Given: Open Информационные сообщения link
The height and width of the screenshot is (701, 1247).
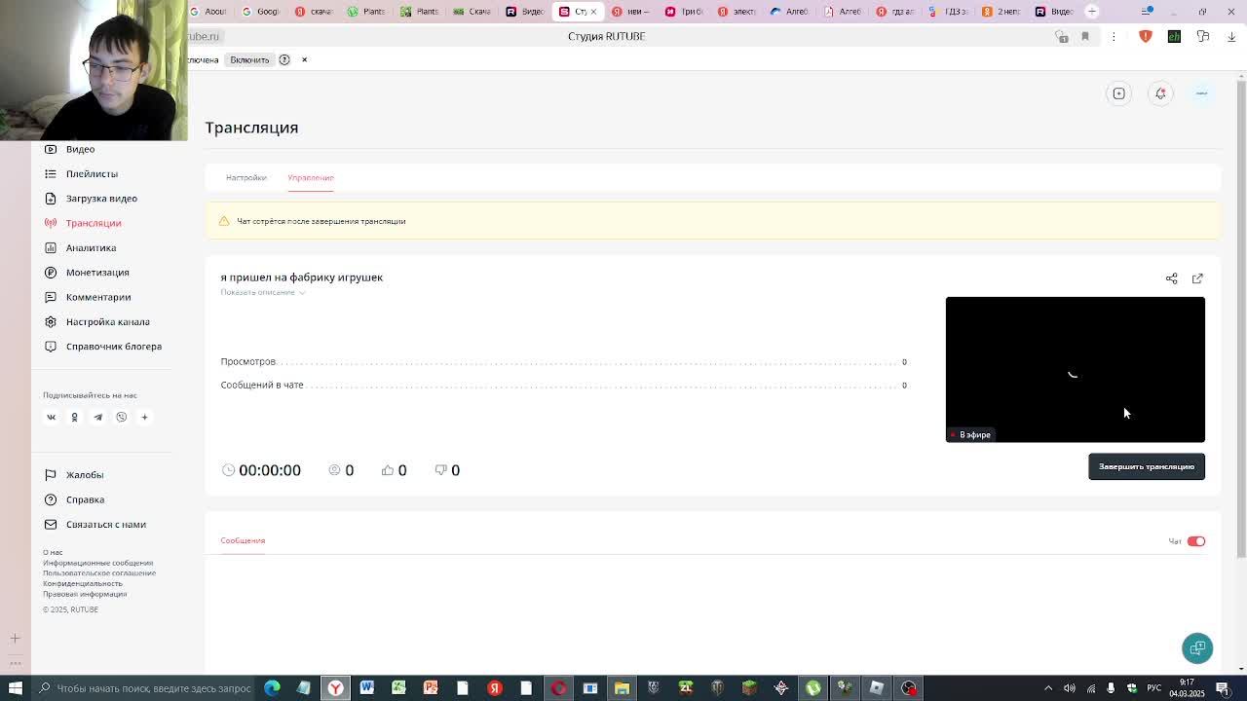Looking at the screenshot, I should pyautogui.click(x=97, y=563).
